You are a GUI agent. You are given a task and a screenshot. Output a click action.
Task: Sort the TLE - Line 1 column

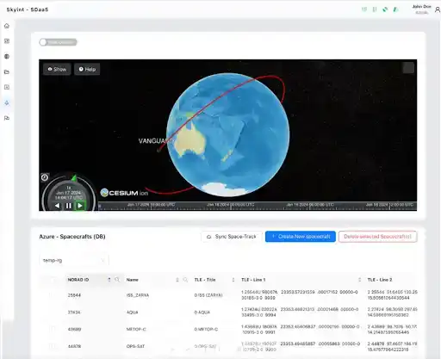pos(359,280)
